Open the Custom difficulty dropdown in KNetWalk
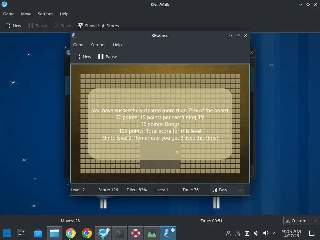This screenshot has width=320, height=240. coord(301,221)
